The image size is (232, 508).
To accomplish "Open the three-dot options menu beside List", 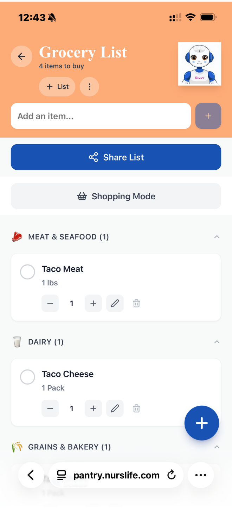I will pyautogui.click(x=89, y=86).
